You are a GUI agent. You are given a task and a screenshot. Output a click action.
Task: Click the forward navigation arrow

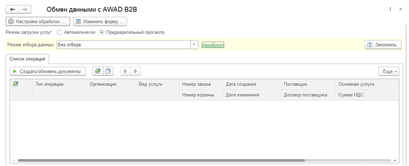[25, 9]
